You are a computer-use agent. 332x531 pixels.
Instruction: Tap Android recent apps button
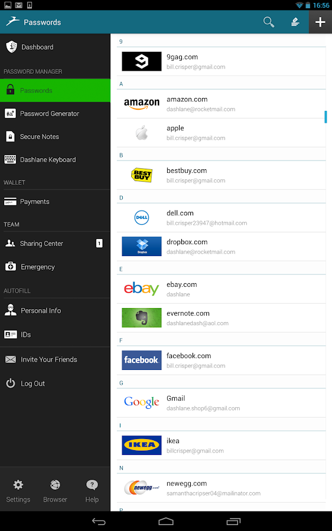coord(233,522)
